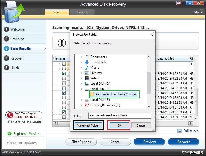Switch to the Scan tab
This screenshot has width=206, height=156.
coord(57,12)
